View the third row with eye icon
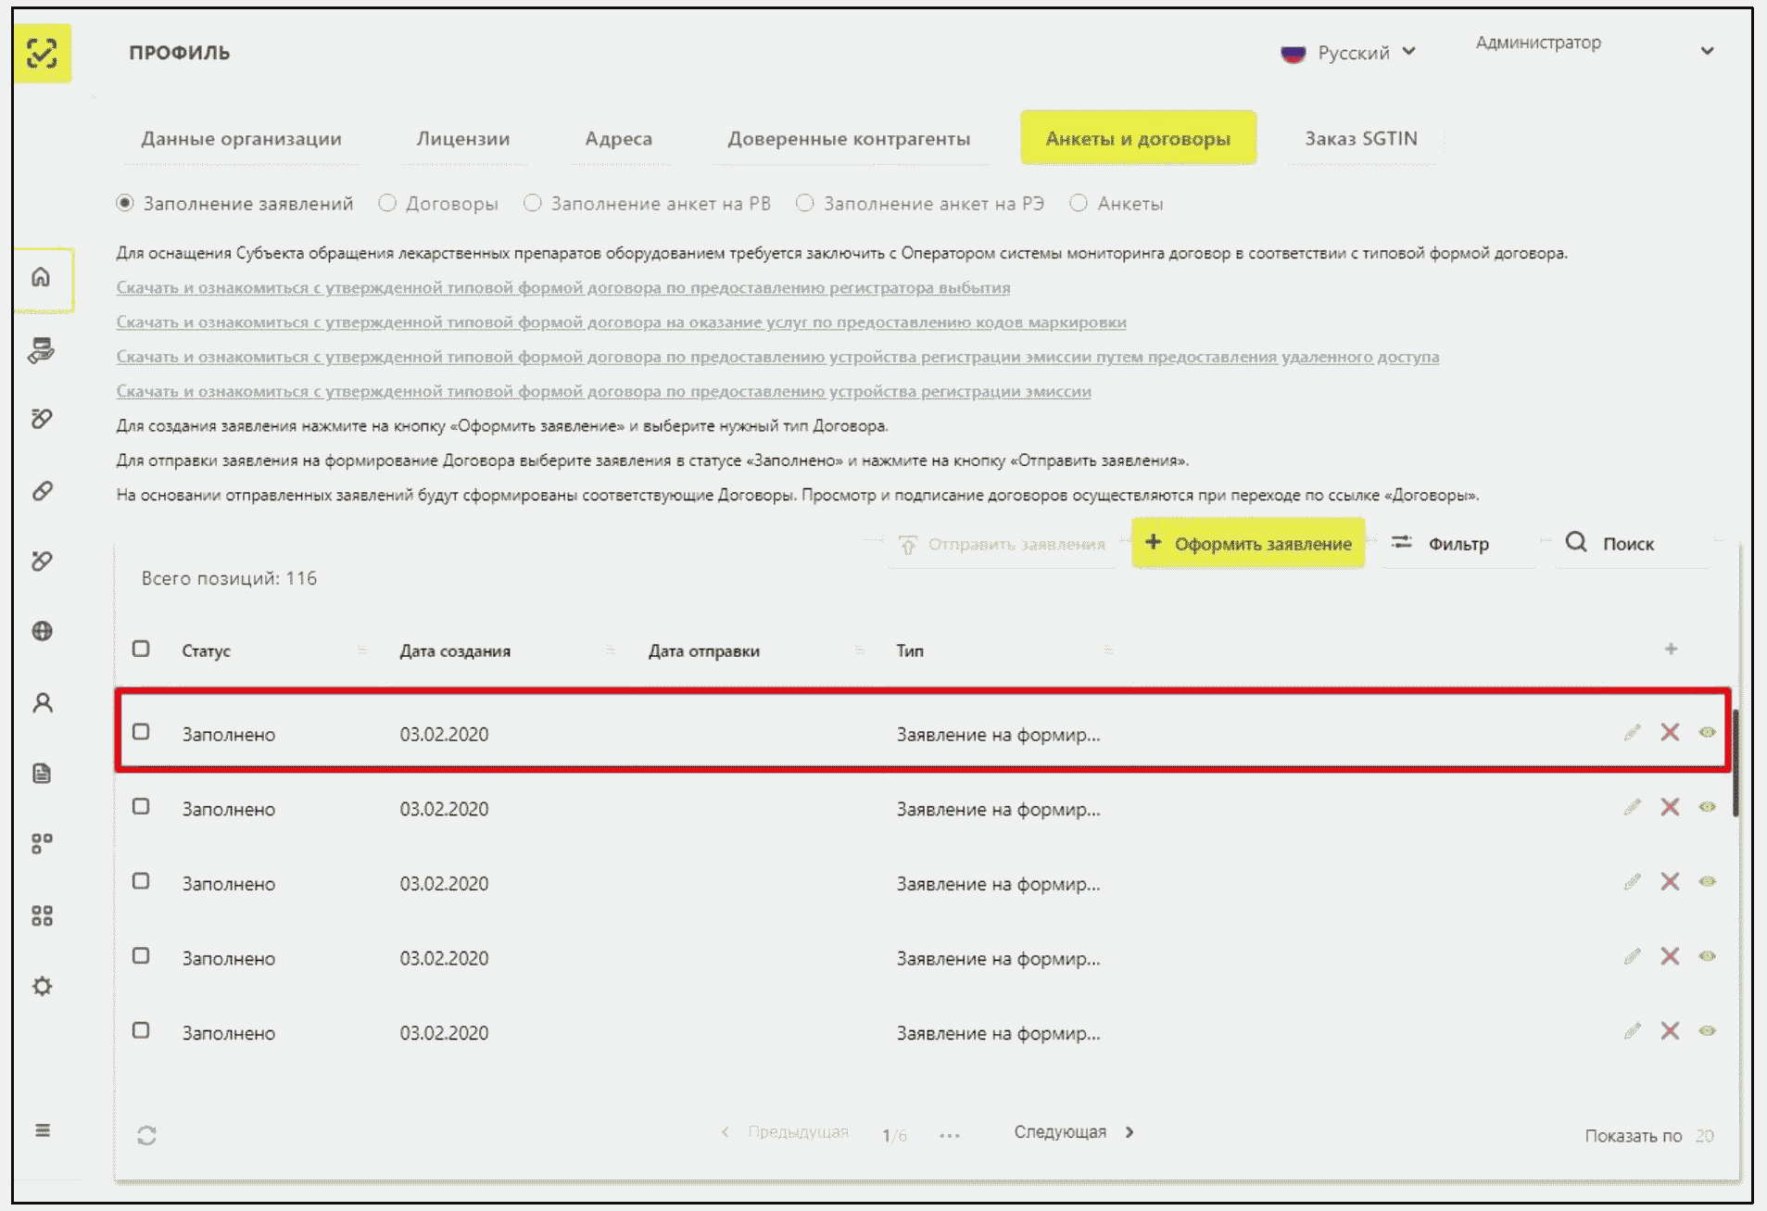The image size is (1767, 1211). click(x=1707, y=881)
